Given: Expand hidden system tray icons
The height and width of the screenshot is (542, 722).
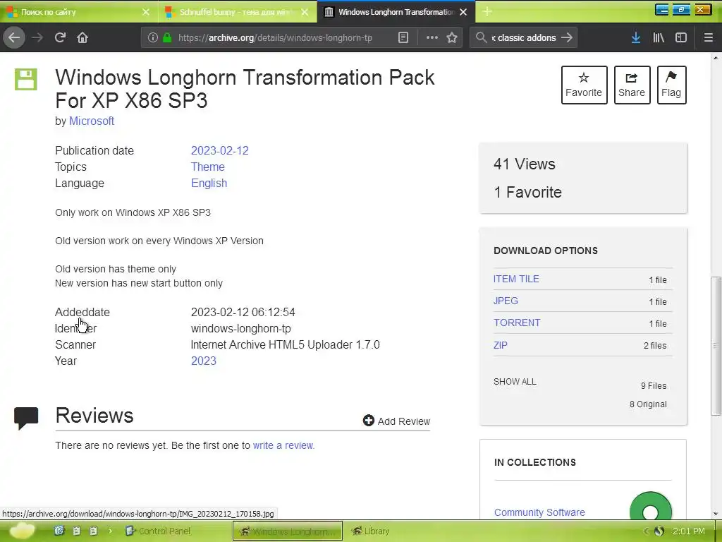Looking at the screenshot, I should coord(646,531).
